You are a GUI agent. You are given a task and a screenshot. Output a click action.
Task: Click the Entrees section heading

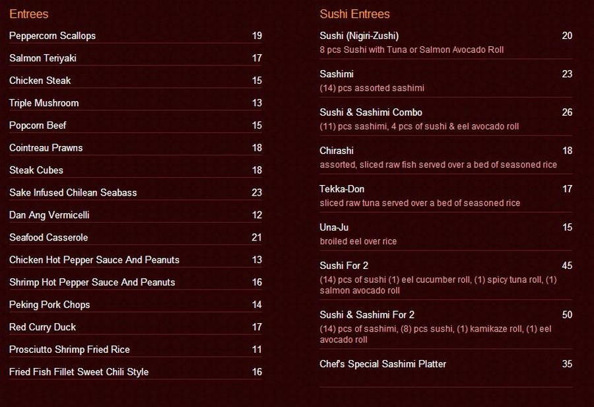click(29, 14)
